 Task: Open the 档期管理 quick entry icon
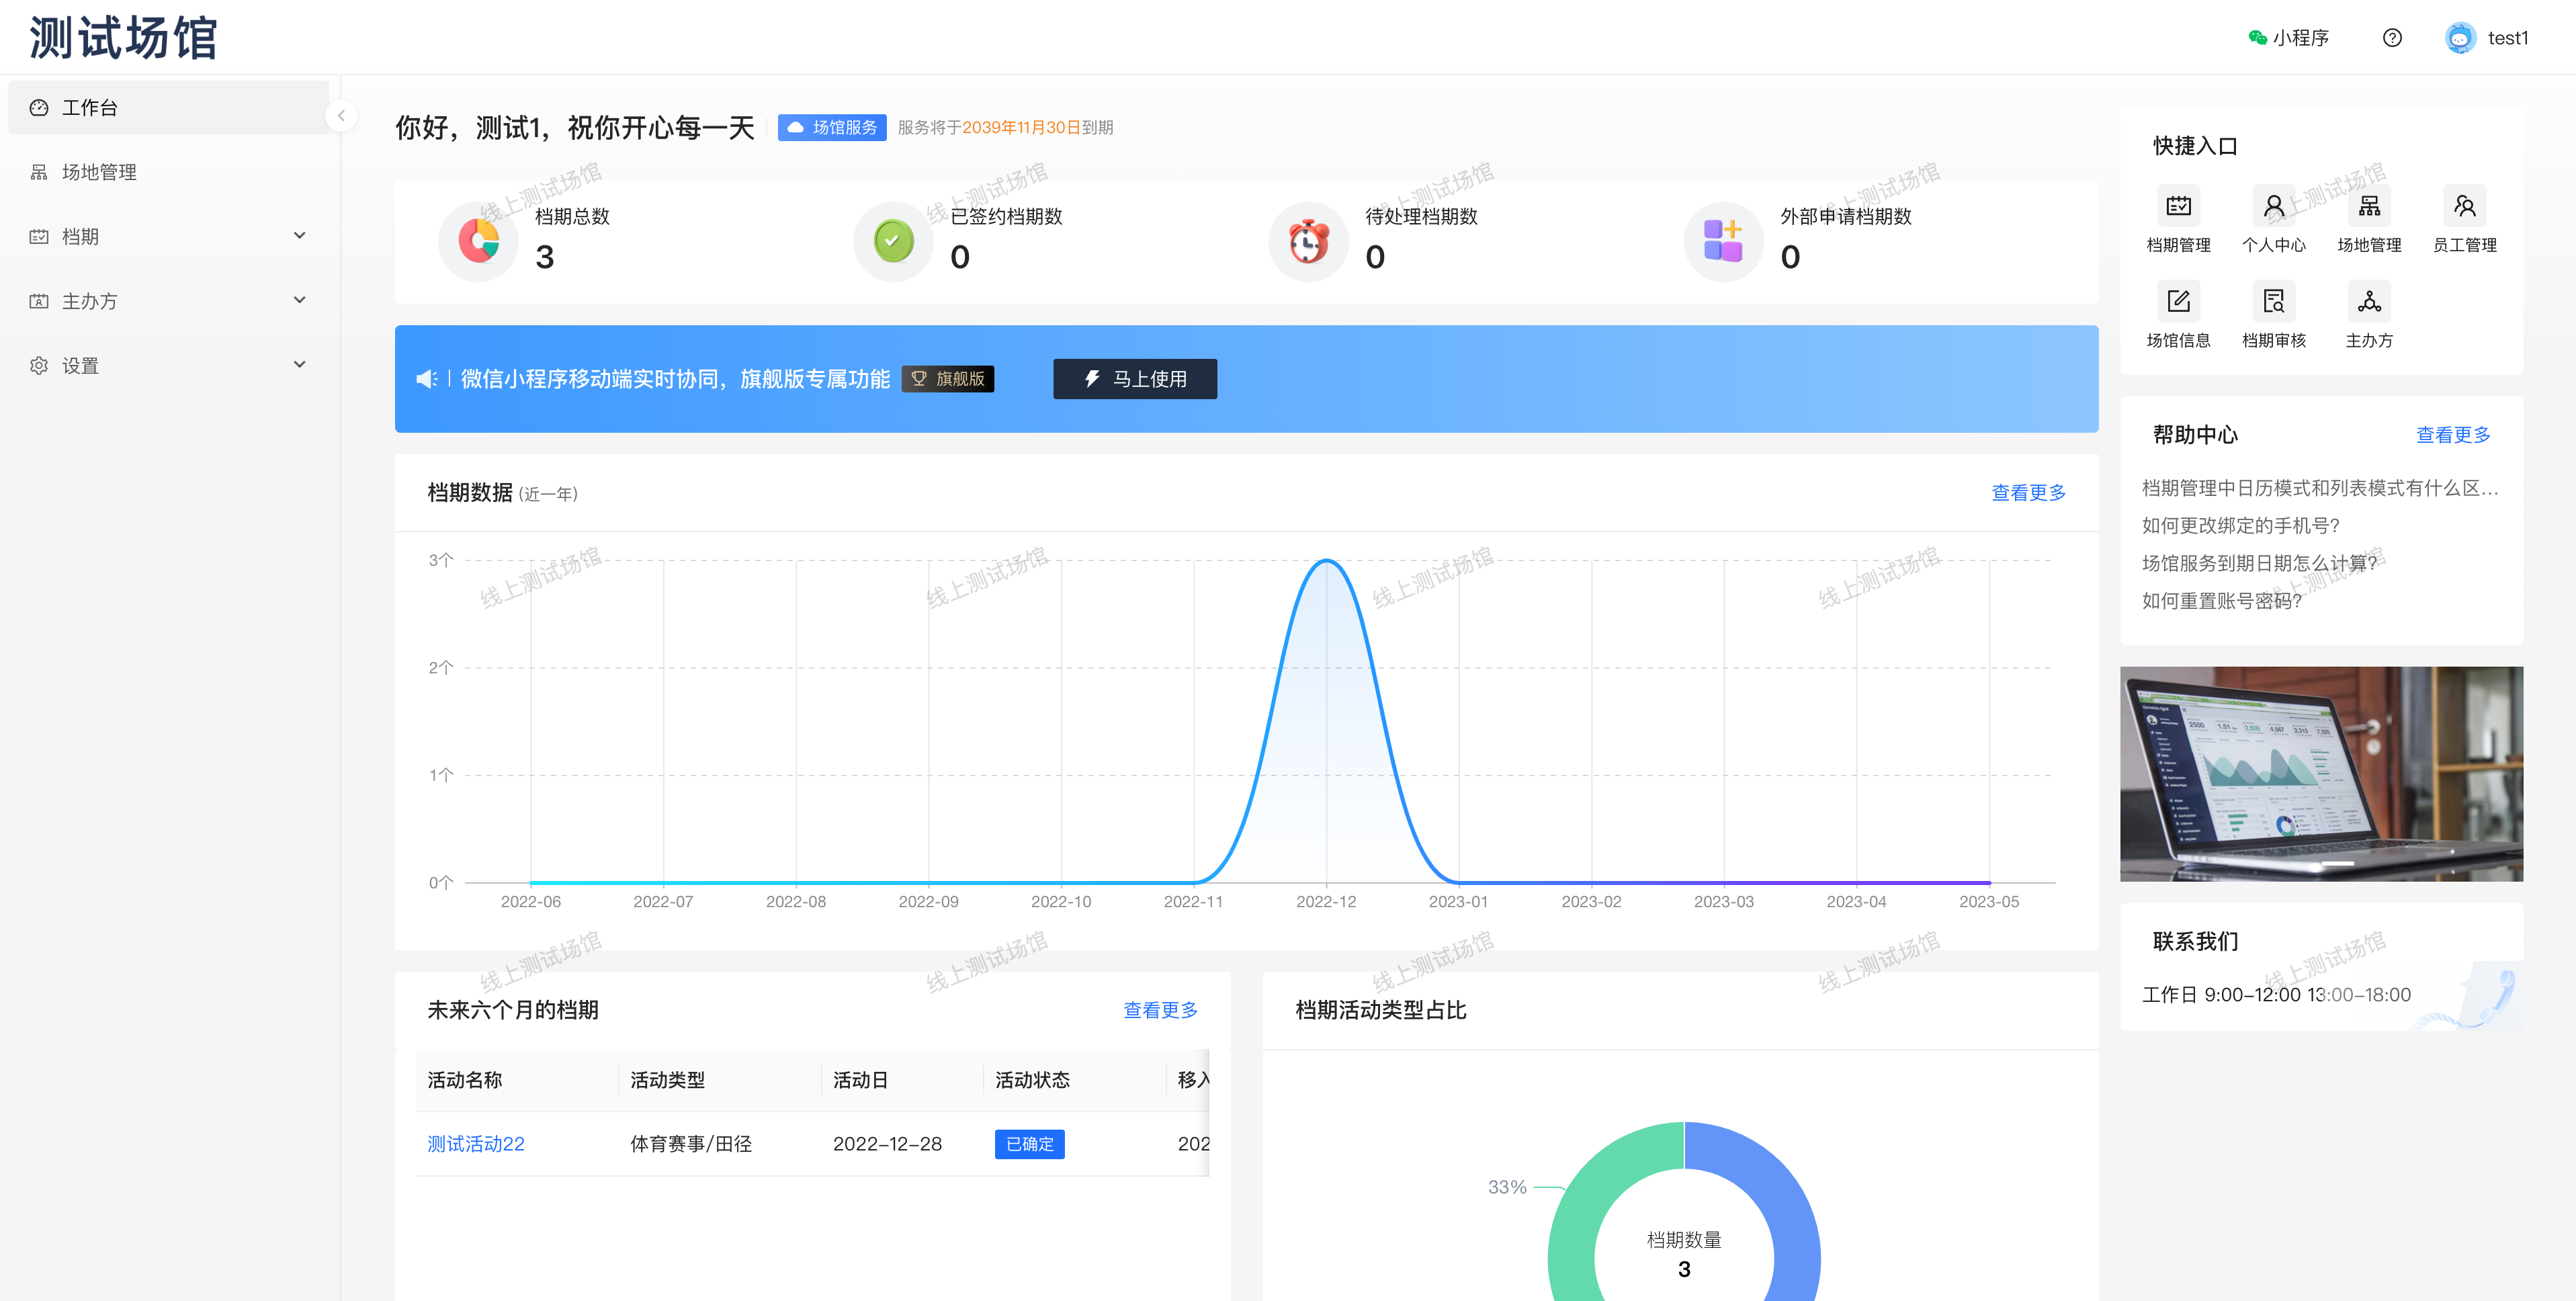(2178, 206)
